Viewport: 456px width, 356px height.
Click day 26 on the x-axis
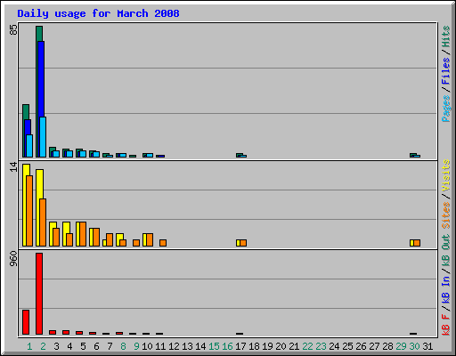(x=361, y=346)
